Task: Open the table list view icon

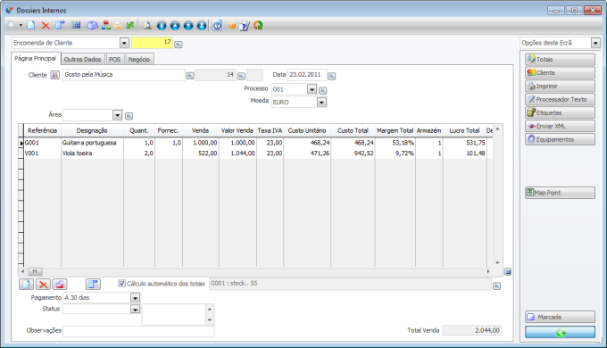Action: click(76, 25)
